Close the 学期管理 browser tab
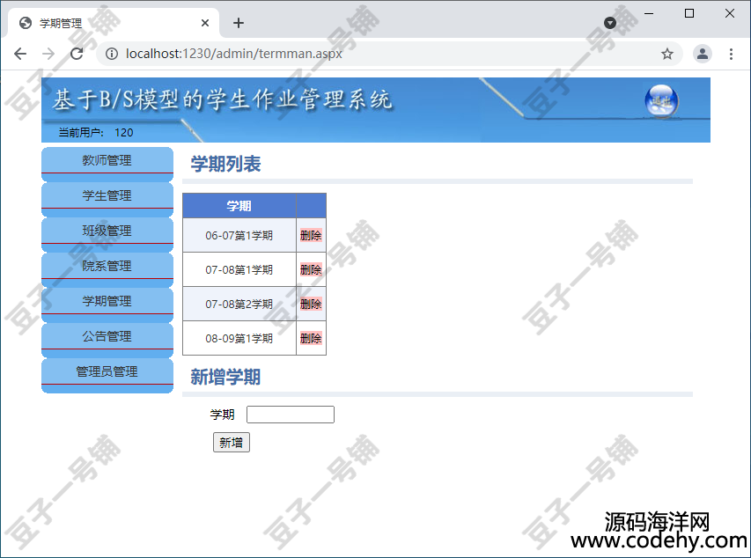751x558 pixels. (x=205, y=23)
